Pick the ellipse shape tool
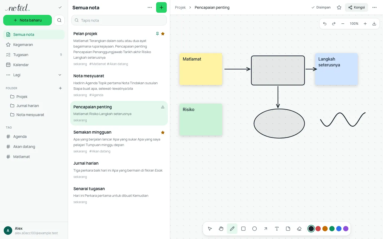 coord(255,229)
